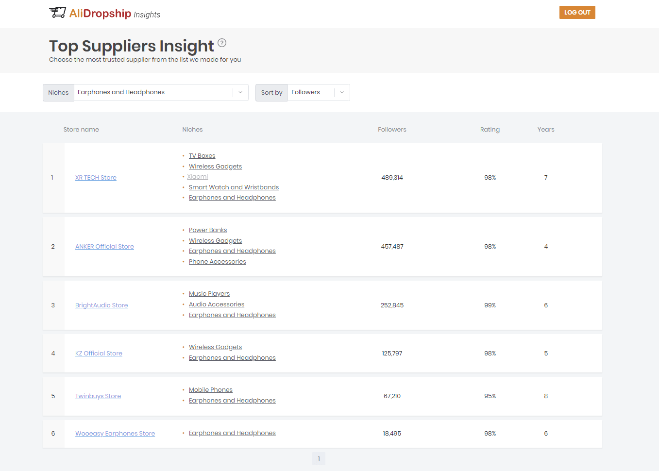Open the TV Boxes niche link

pos(202,155)
